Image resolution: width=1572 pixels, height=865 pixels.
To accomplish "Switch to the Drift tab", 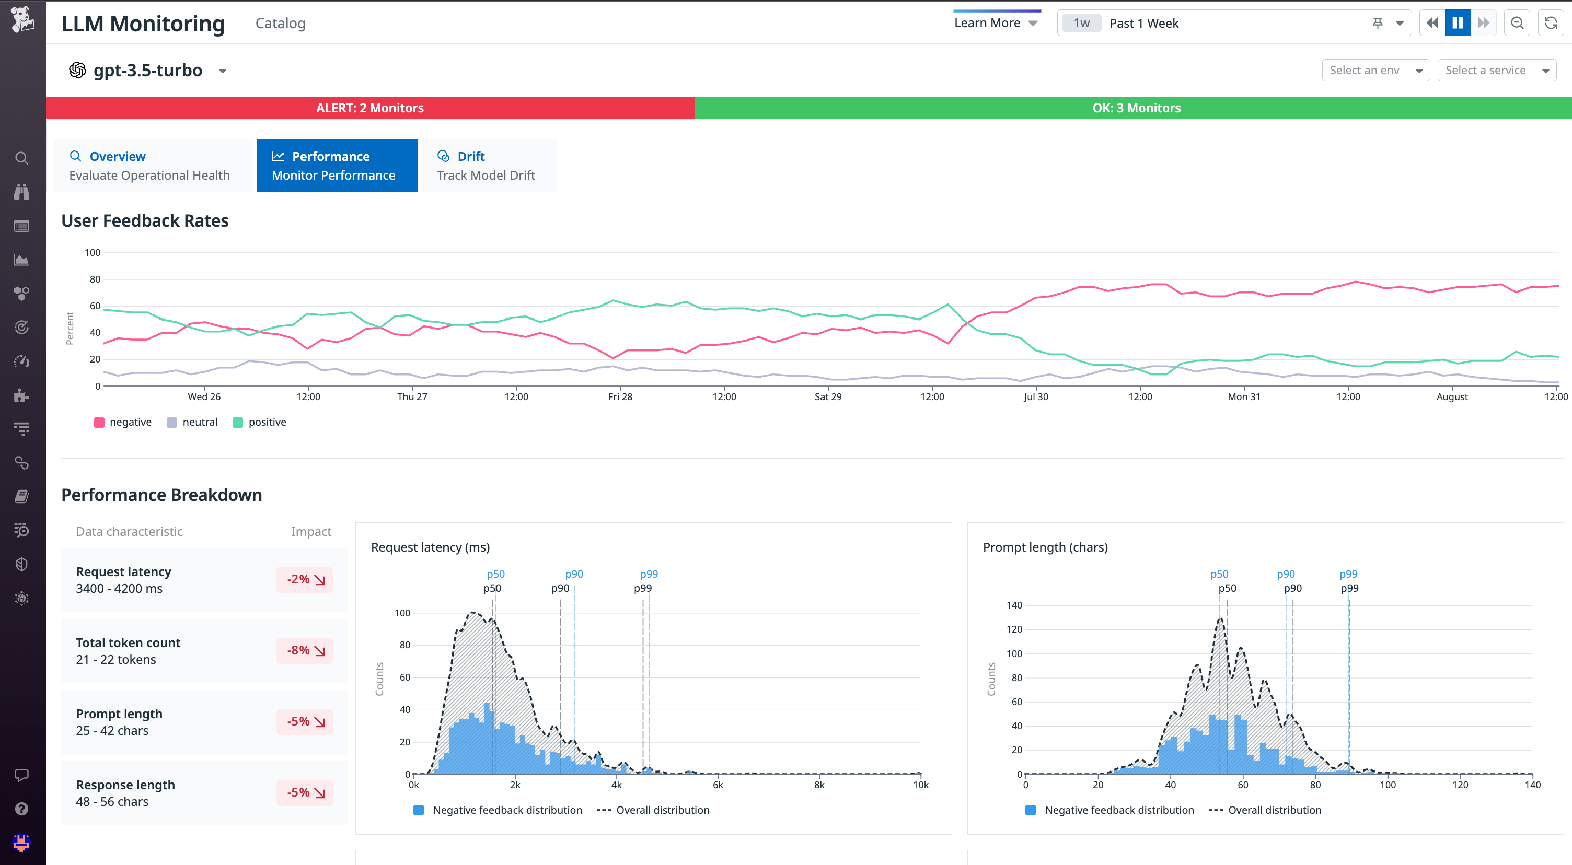I will click(x=487, y=165).
